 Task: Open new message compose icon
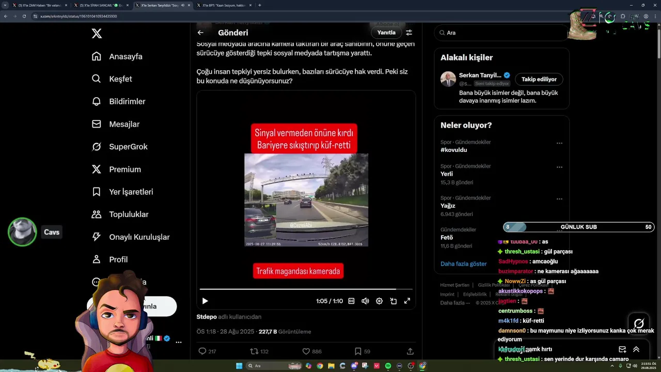(622, 349)
